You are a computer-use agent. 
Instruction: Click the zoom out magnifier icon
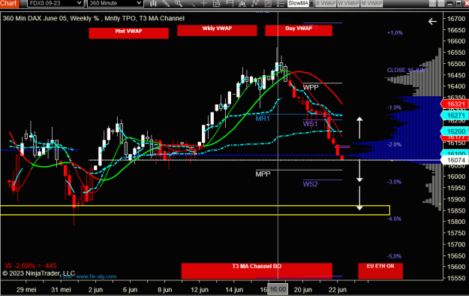coord(191,3)
